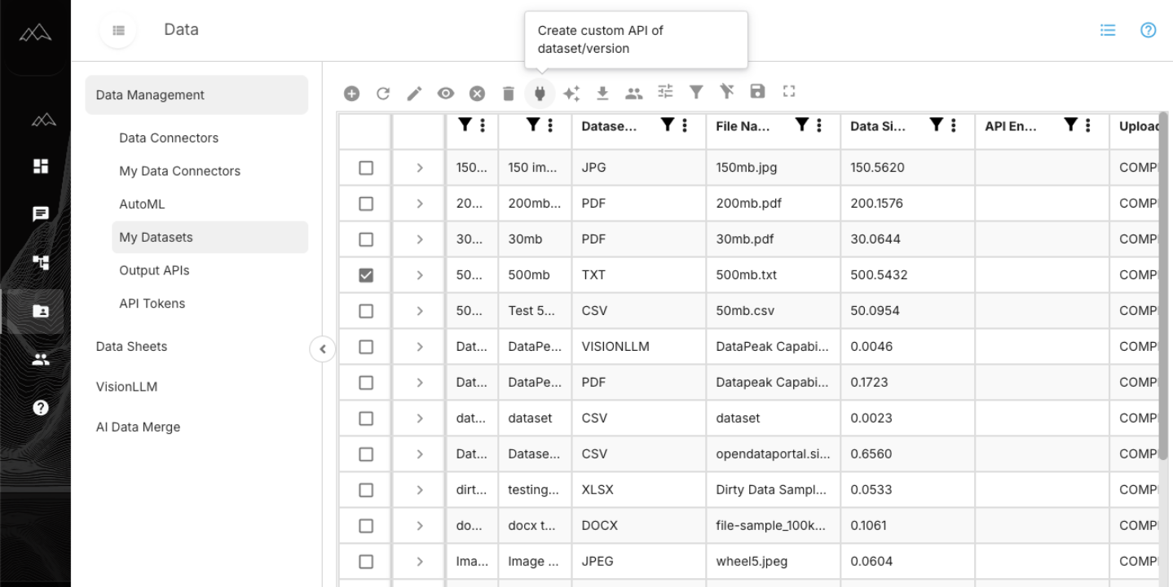Check the box for 50mb.csv row

click(366, 310)
